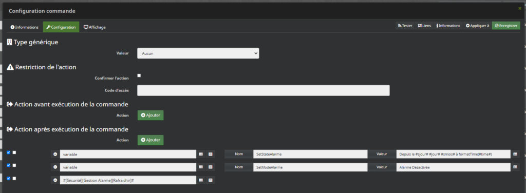Click Valeur label beside Depuis le field
The height and width of the screenshot is (193, 526).
click(382, 154)
